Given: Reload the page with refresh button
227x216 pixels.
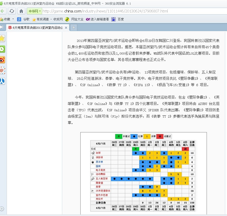Looking at the screenshot, I should 12,11.
